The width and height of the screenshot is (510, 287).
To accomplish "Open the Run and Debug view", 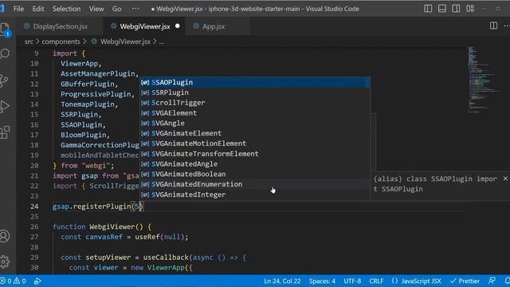I will [5, 106].
